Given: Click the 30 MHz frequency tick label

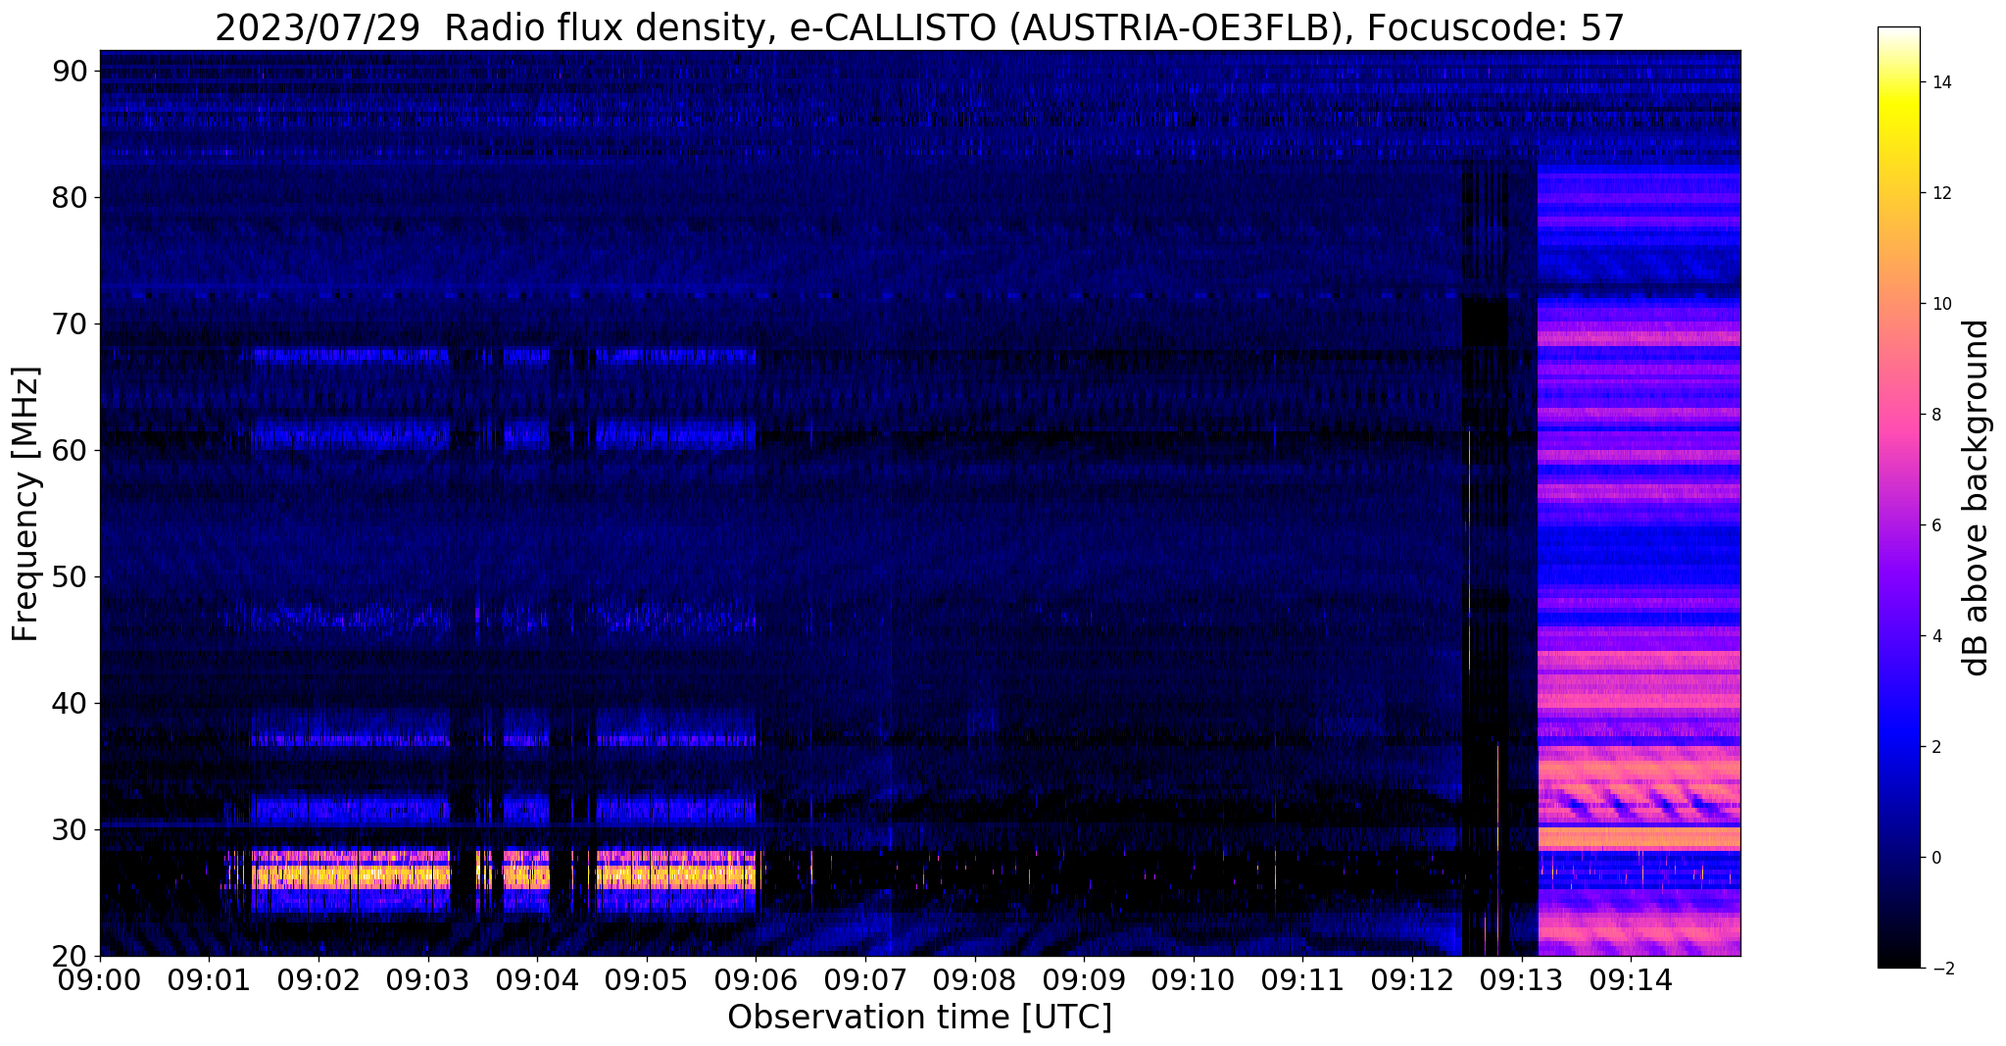Looking at the screenshot, I should pos(72,829).
